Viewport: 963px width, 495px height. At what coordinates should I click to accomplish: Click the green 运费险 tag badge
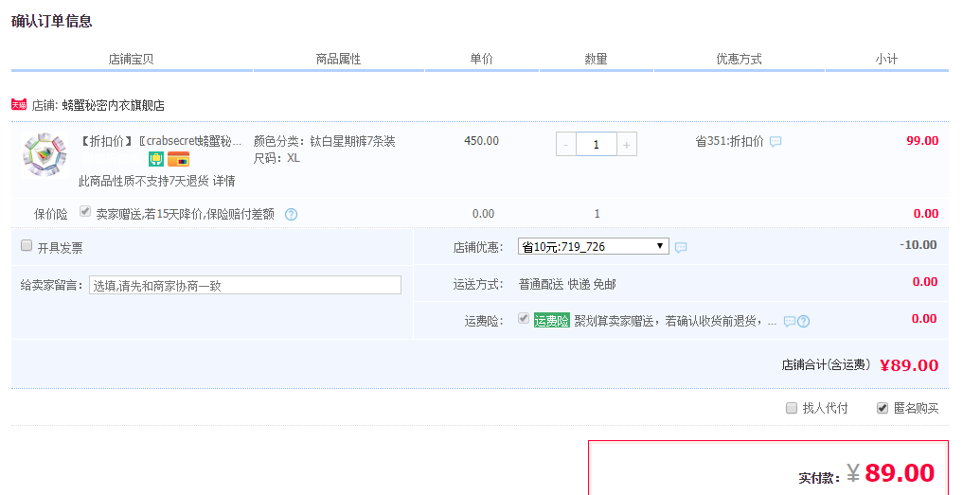tap(551, 321)
